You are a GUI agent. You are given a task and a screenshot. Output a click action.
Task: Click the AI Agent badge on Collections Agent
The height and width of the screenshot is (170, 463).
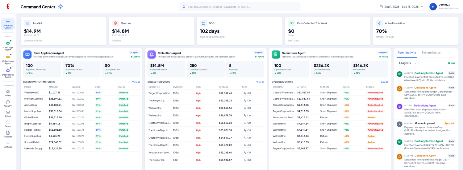tap(258, 53)
